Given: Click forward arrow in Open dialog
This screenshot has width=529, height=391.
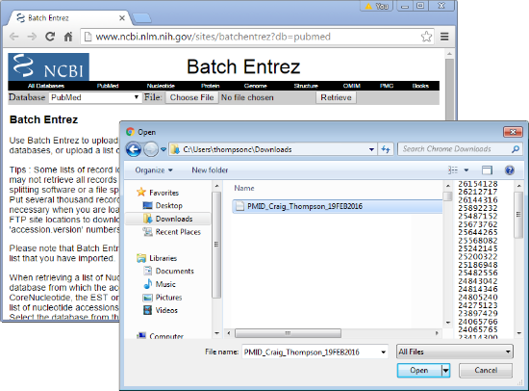Looking at the screenshot, I should click(x=151, y=149).
